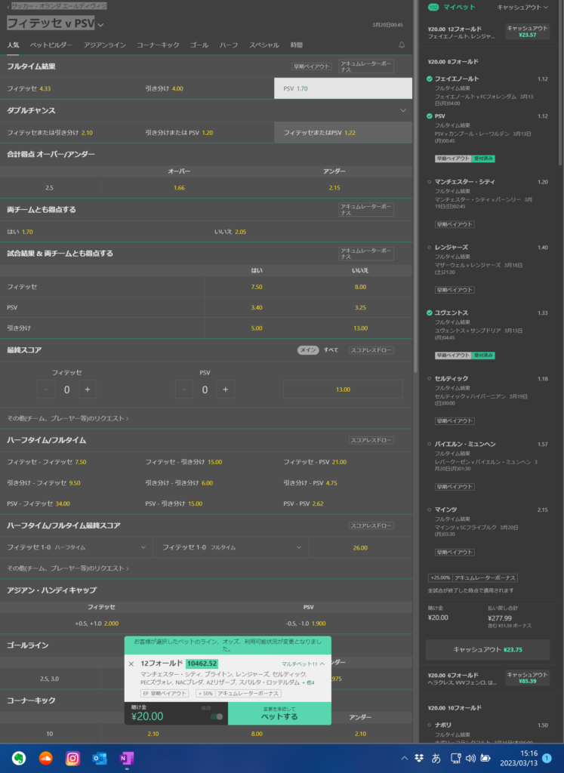The width and height of the screenshot is (564, 773).
Task: Select 0-0 final score odds 13.00
Action: coord(343,390)
